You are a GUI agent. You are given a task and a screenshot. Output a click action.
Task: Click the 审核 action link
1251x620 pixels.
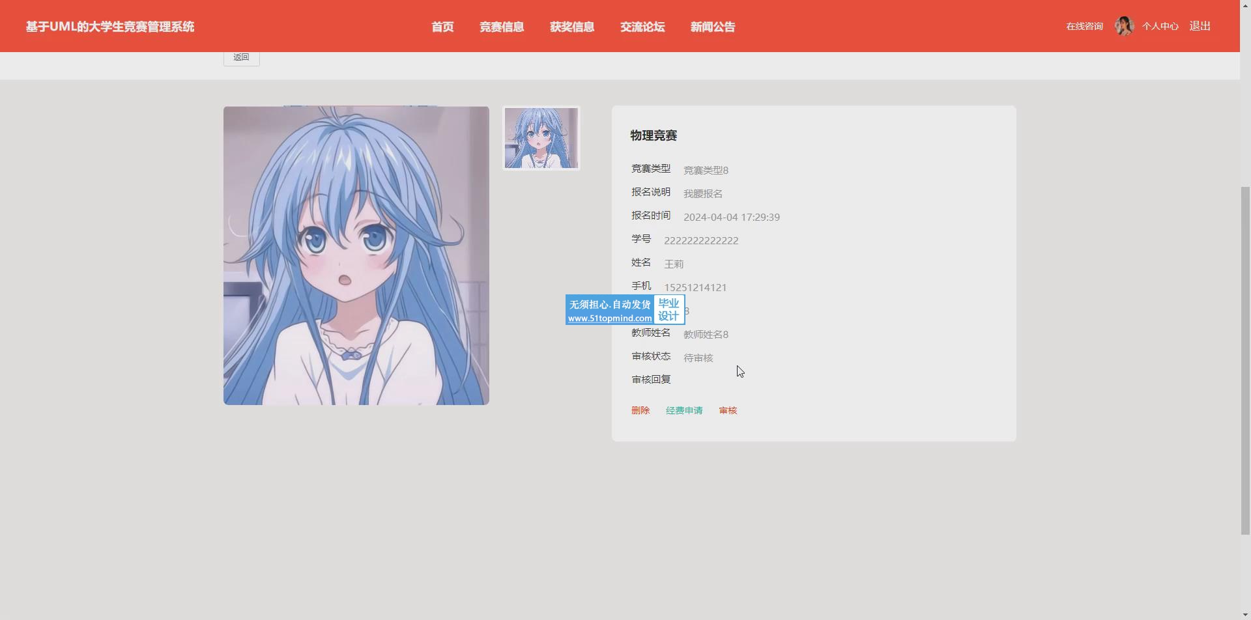coord(728,410)
